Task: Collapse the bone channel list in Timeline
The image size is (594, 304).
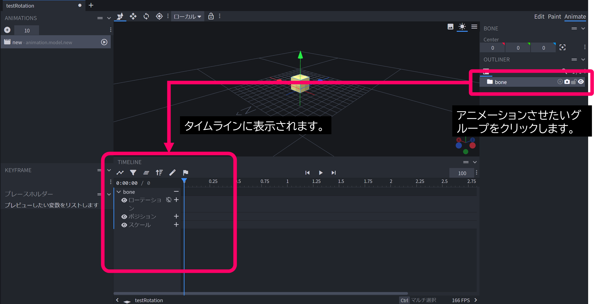Action: 119,192
